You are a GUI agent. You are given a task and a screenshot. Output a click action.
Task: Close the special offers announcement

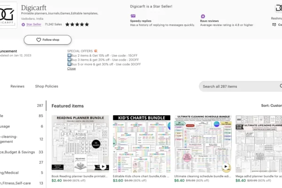[71, 69]
